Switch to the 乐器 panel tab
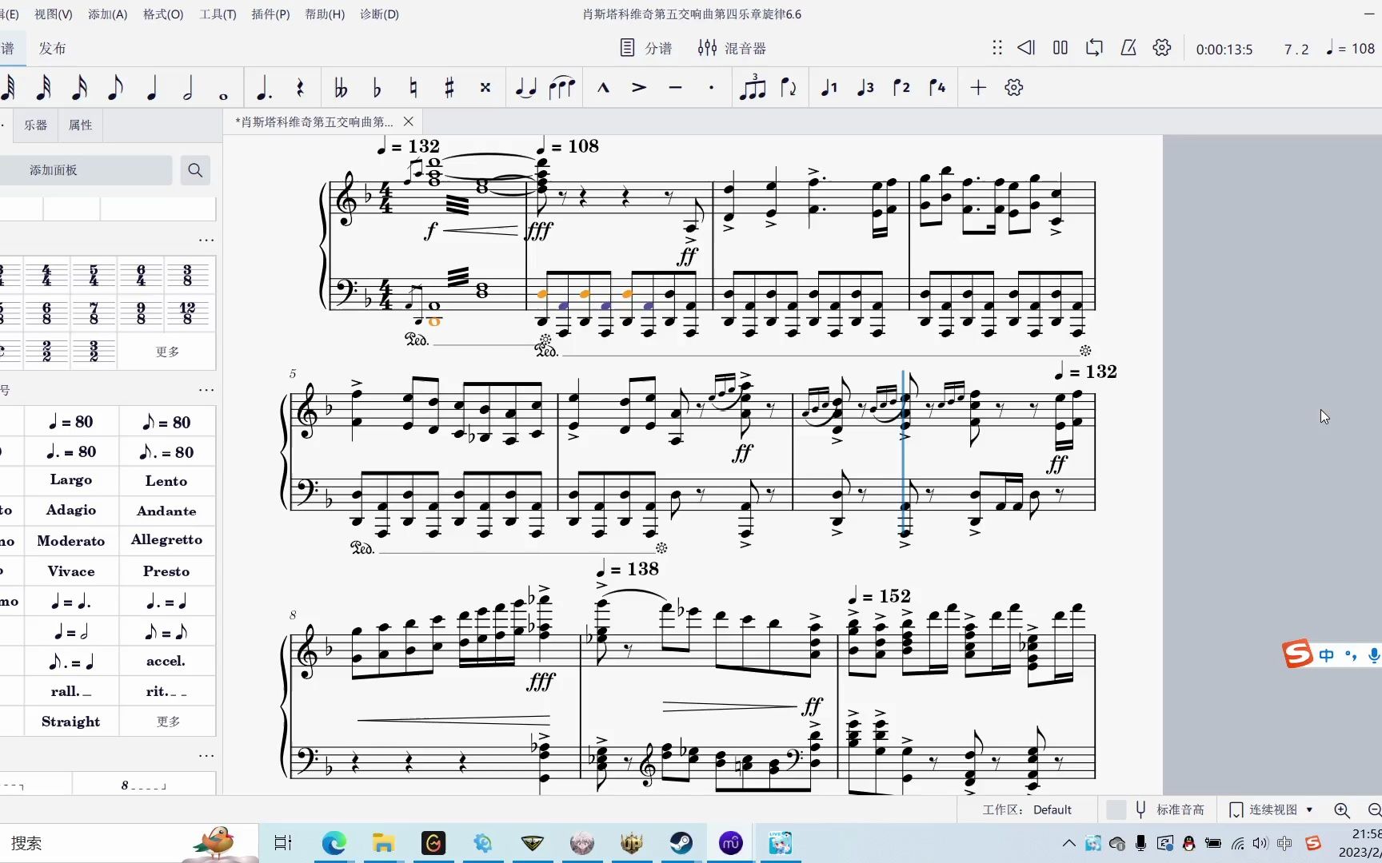 click(35, 125)
